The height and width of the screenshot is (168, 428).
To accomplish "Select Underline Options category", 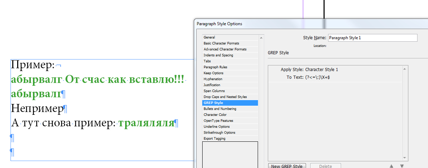I will pyautogui.click(x=230, y=127).
